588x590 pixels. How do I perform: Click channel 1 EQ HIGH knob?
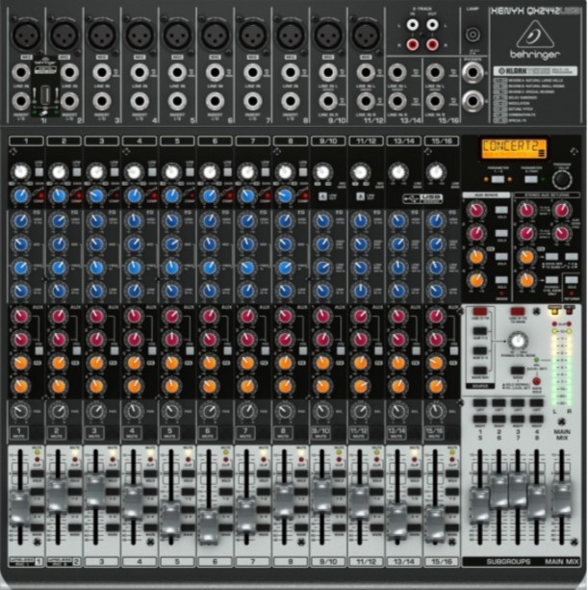click(21, 220)
